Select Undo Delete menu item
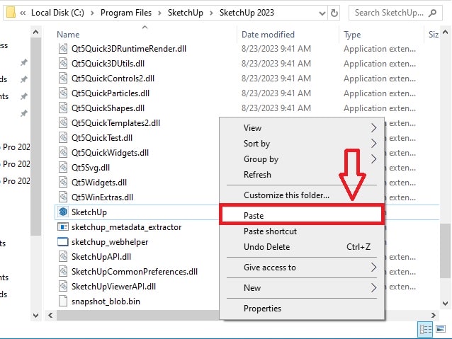 click(302, 247)
